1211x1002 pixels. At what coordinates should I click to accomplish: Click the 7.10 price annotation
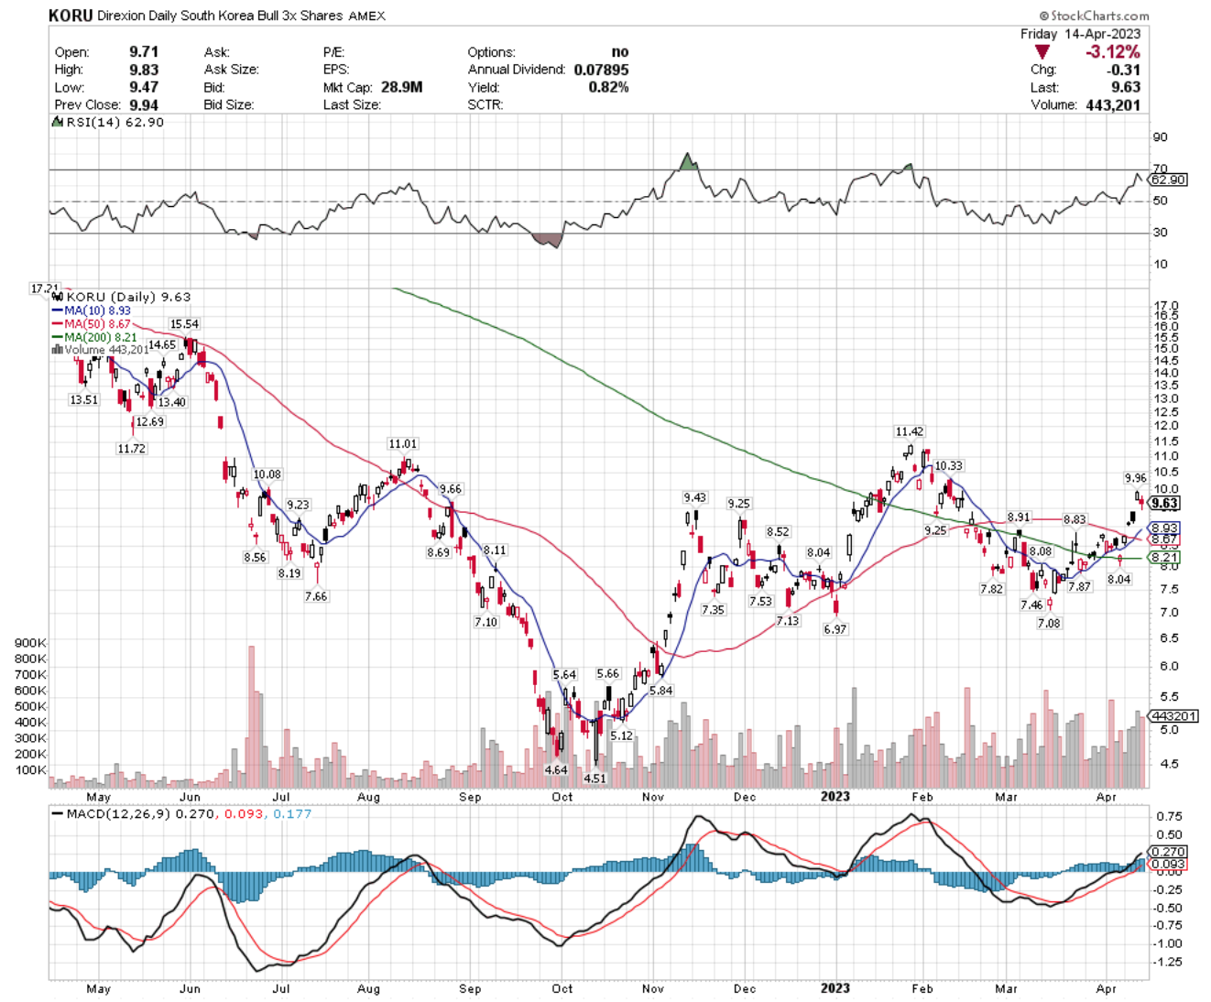tap(485, 622)
